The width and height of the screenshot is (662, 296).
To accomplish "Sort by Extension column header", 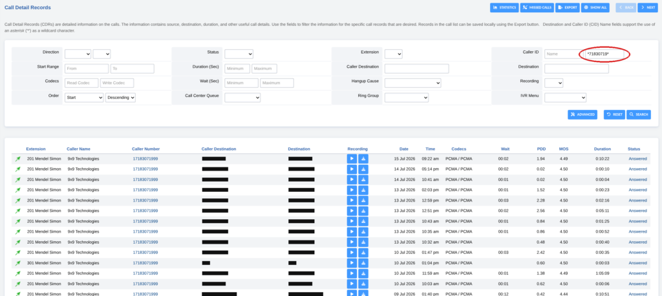I will click(36, 149).
